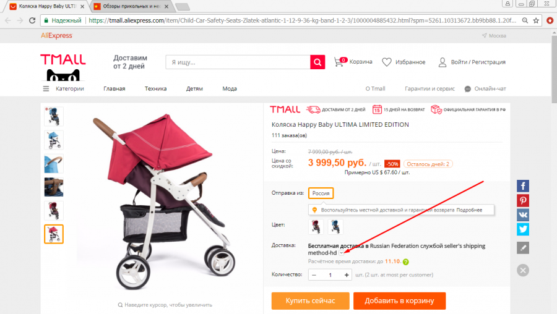The image size is (557, 314).
Task: Switch to Обзоры прикольных browser tab
Action: point(131,6)
